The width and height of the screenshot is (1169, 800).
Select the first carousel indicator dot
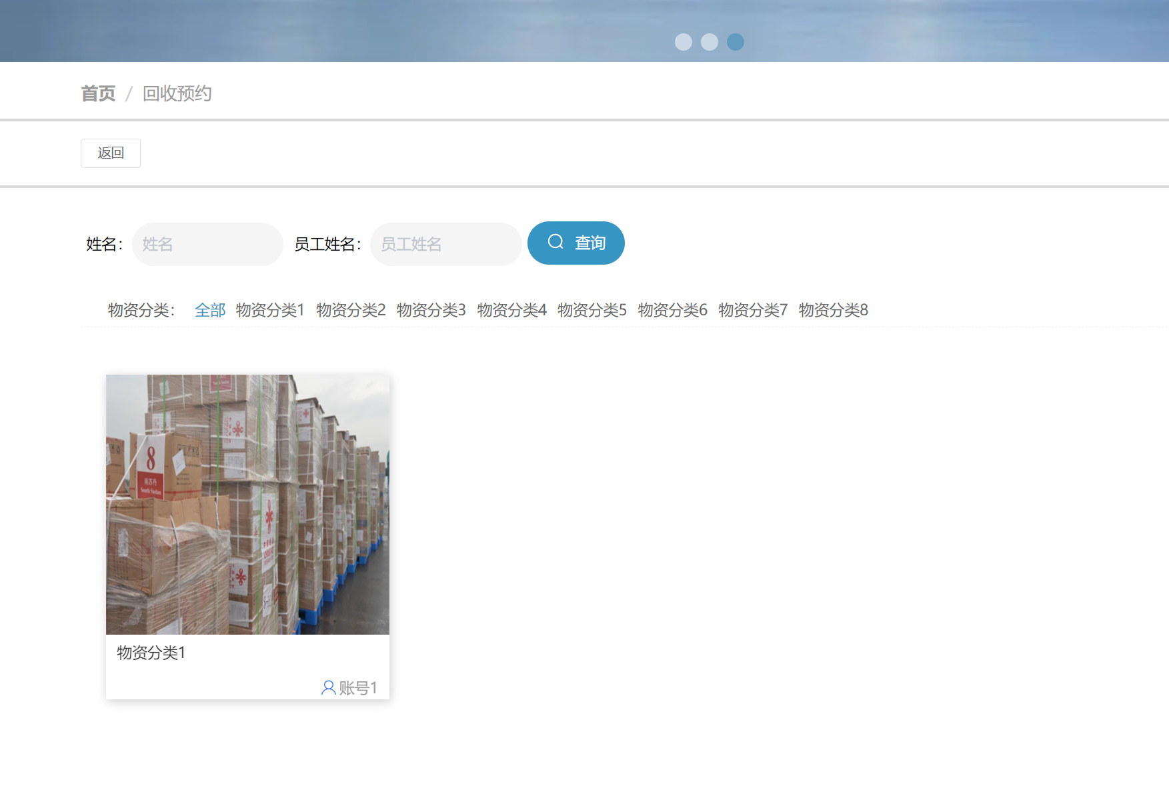[x=683, y=42]
